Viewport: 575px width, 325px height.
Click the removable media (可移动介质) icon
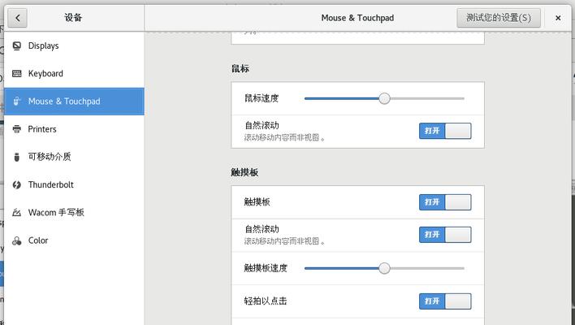(x=16, y=157)
